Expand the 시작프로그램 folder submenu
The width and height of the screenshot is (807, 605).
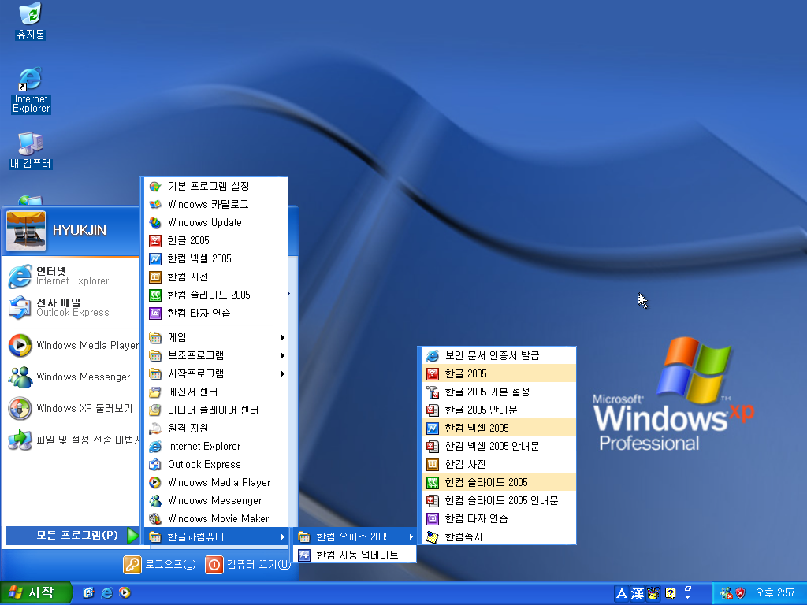(x=215, y=373)
